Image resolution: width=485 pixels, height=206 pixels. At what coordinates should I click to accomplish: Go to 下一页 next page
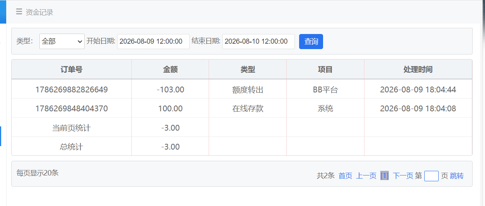403,176
